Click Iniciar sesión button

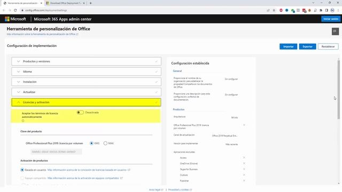331,19
